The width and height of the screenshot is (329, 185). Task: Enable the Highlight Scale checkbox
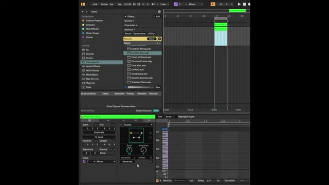pyautogui.click(x=176, y=117)
